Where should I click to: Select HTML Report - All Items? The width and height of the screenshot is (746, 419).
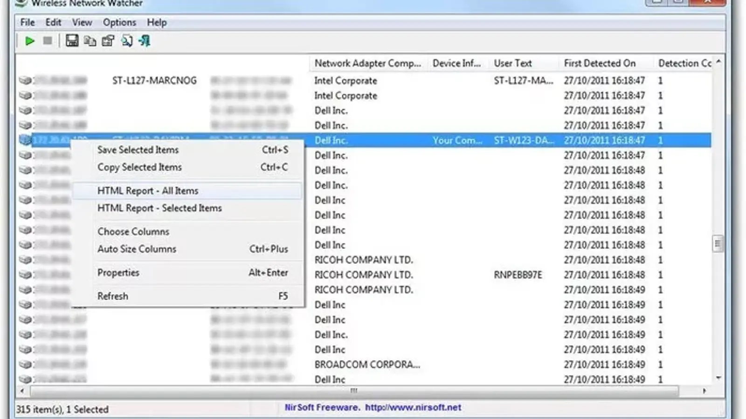[187, 191]
